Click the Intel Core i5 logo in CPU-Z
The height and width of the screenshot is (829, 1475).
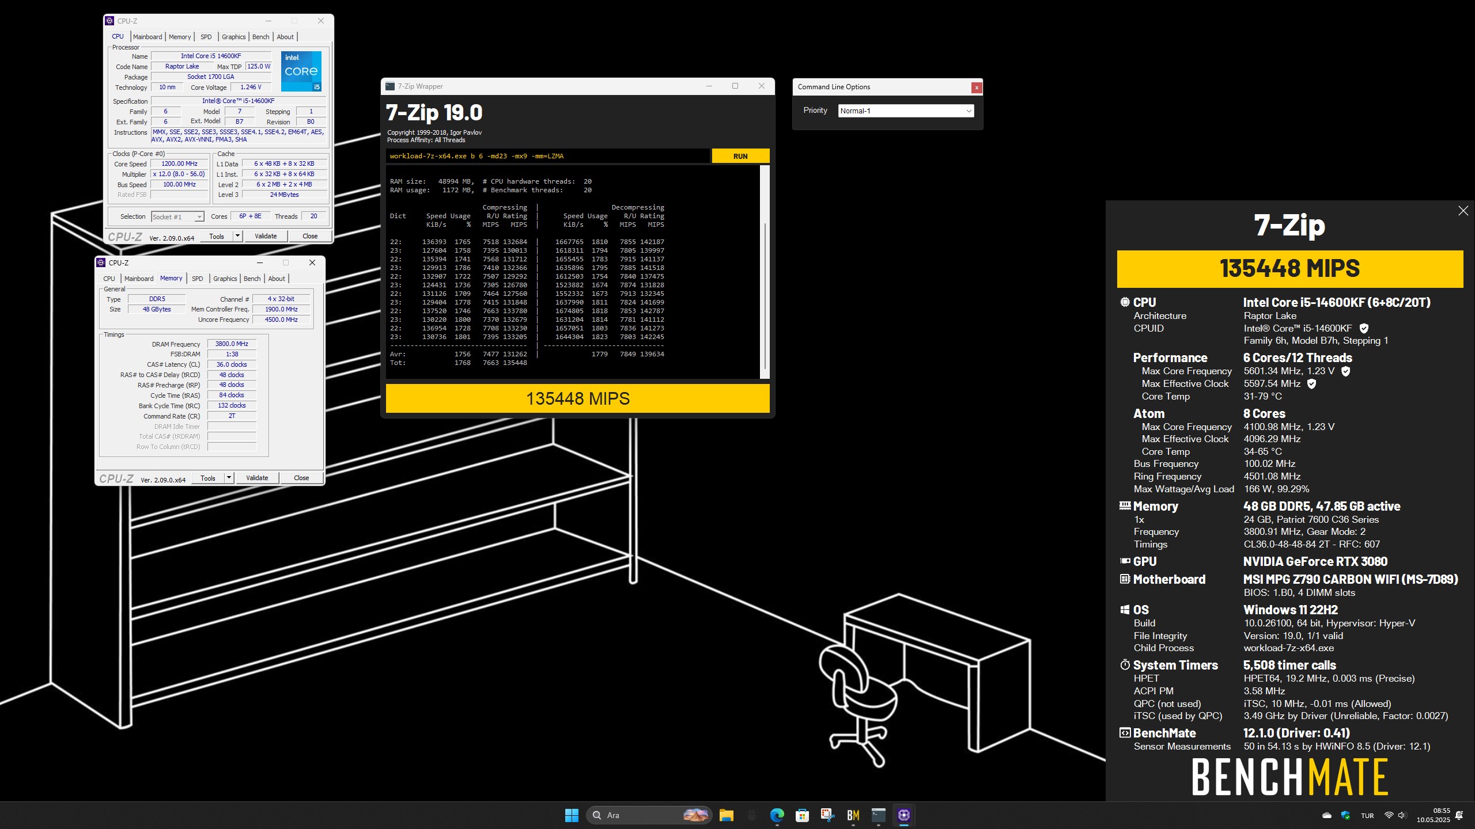point(301,71)
